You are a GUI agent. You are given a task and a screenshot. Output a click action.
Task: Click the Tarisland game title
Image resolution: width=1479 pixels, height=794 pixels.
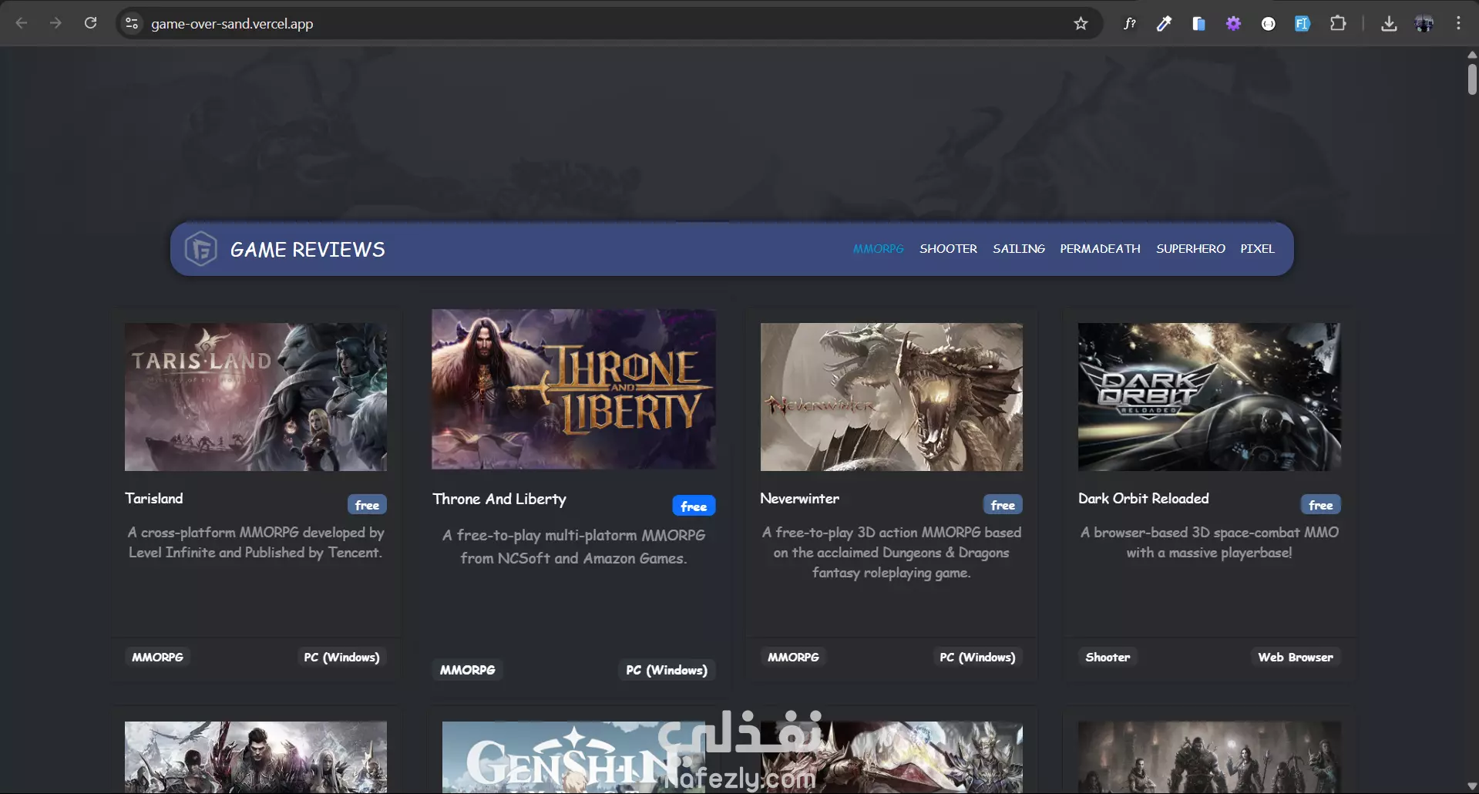[x=154, y=498]
